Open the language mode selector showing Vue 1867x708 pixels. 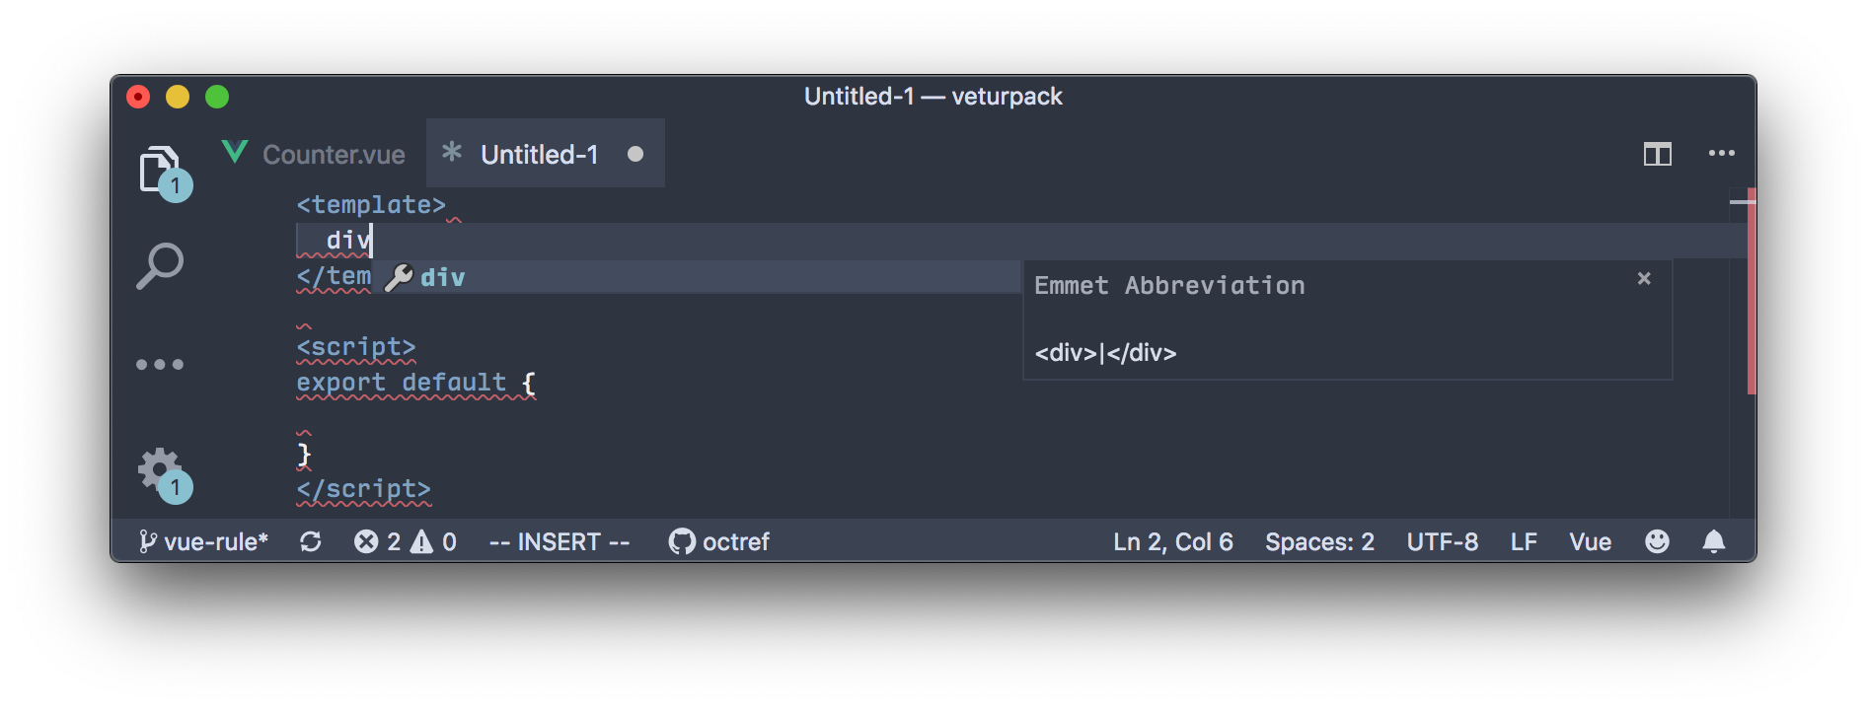pyautogui.click(x=1590, y=540)
